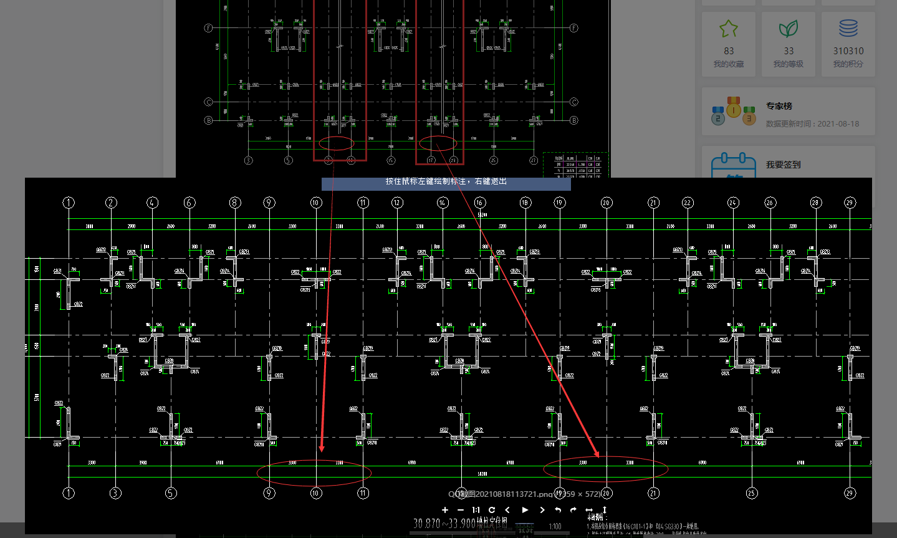The height and width of the screenshot is (538, 897).
Task: Go to next image with right chevron
Action: 542,510
